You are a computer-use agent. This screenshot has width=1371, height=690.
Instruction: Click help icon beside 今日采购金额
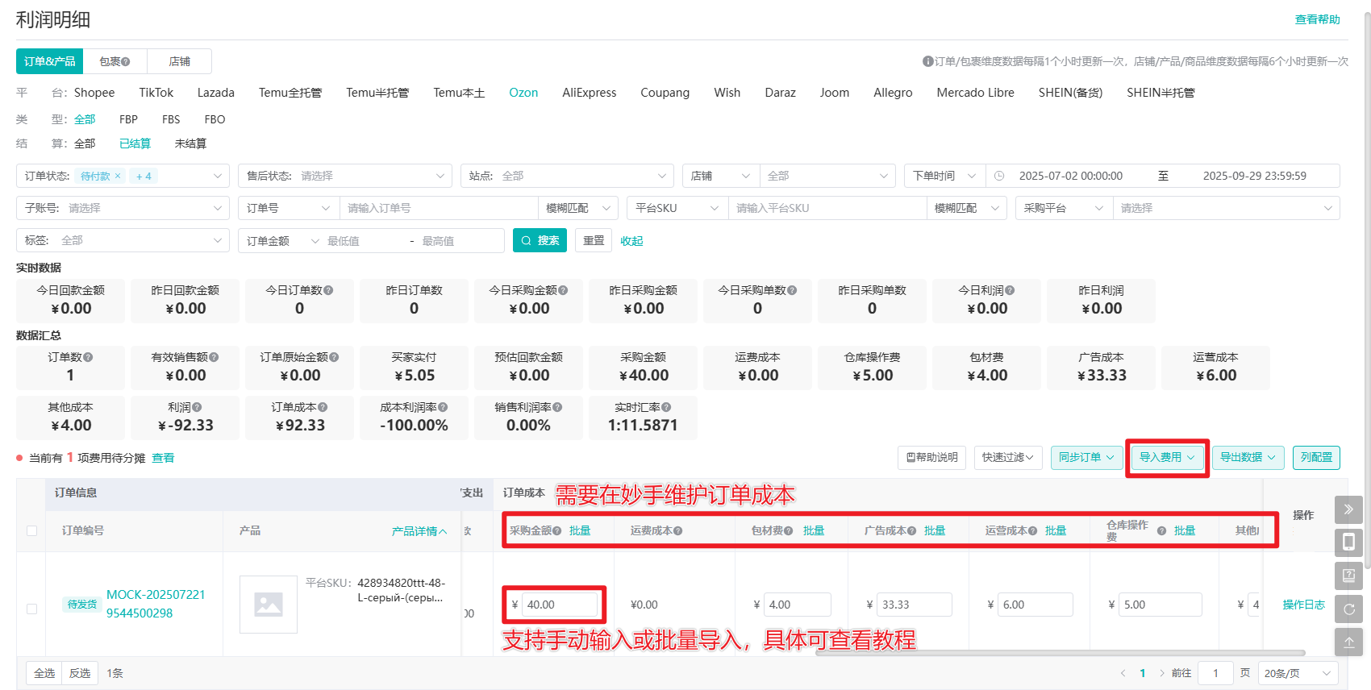click(x=563, y=290)
